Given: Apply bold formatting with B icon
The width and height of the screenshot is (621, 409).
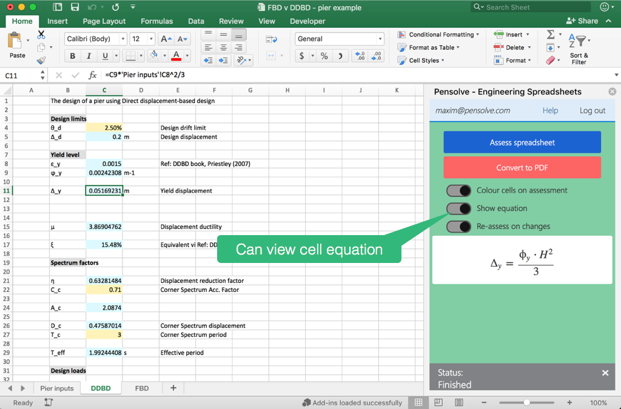Looking at the screenshot, I should pos(73,56).
